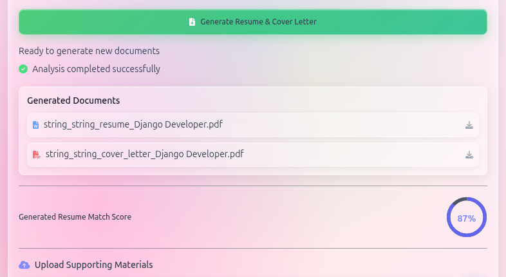The image size is (506, 277).
Task: Click the 'Ready to generate new documents' text
Action: (x=89, y=51)
